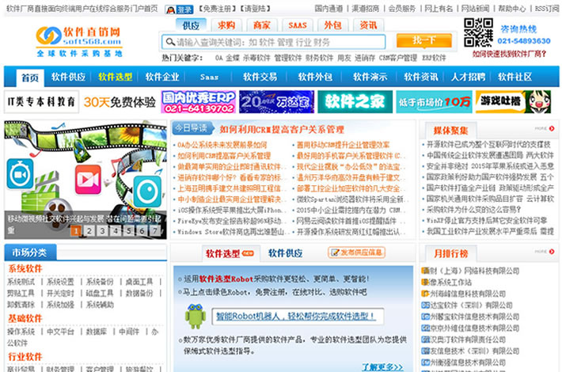
Task: Select slideshow page number 4
Action: point(116,231)
